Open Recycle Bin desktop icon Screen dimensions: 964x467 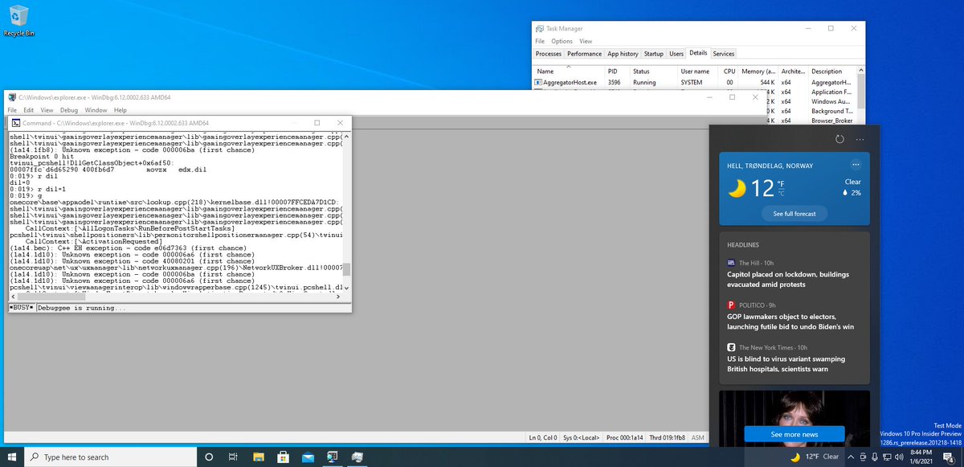[x=19, y=21]
